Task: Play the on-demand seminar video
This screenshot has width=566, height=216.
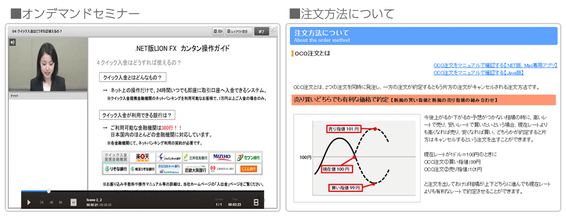Action: [x=29, y=202]
